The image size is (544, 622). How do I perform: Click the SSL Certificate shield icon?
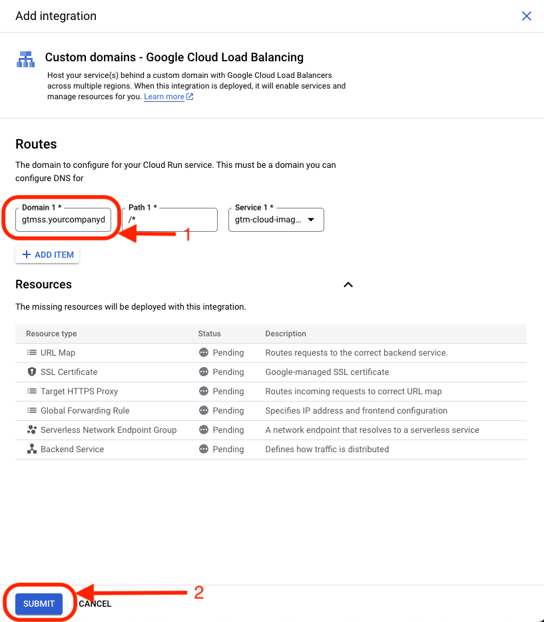[31, 372]
